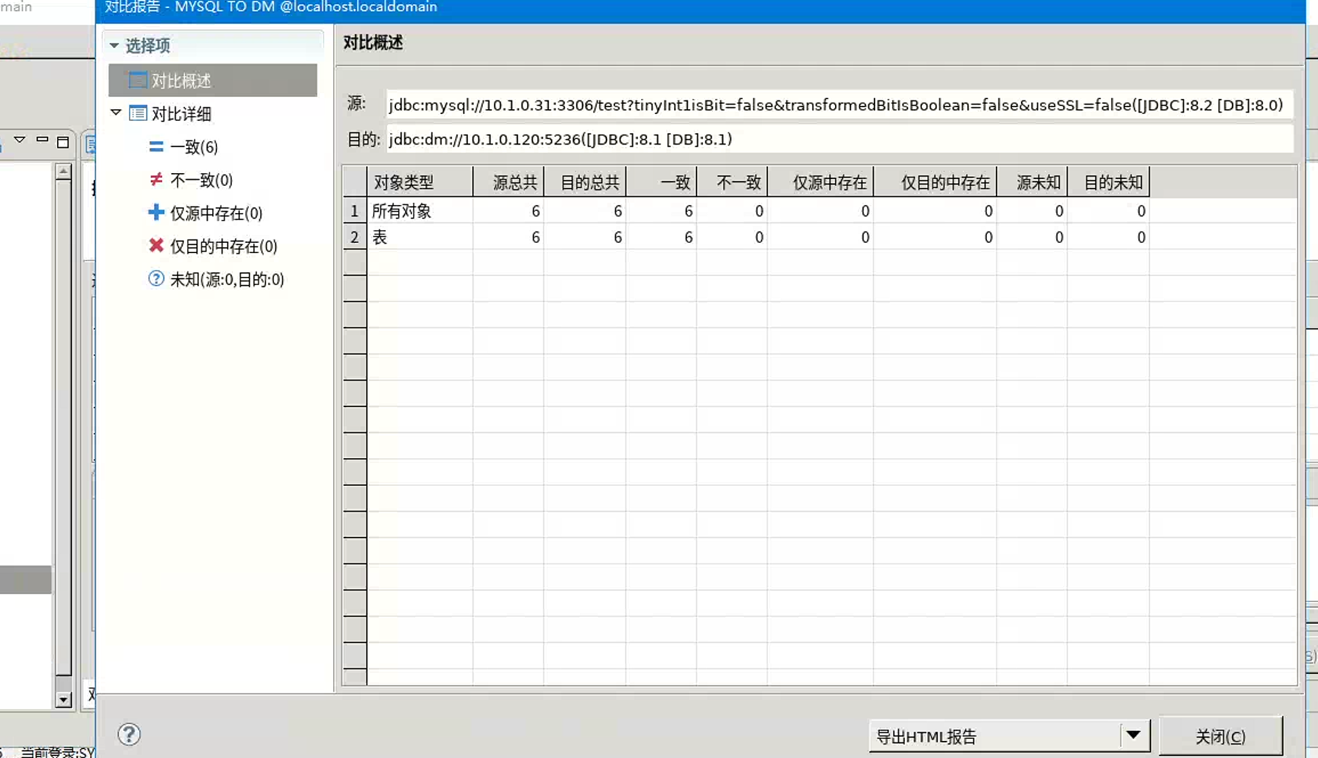Collapse the 对比详细 tree node

click(116, 113)
